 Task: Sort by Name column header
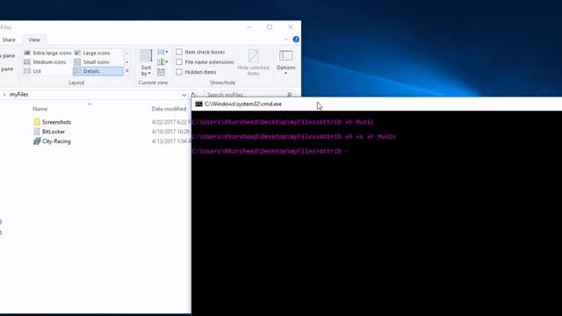coord(40,109)
